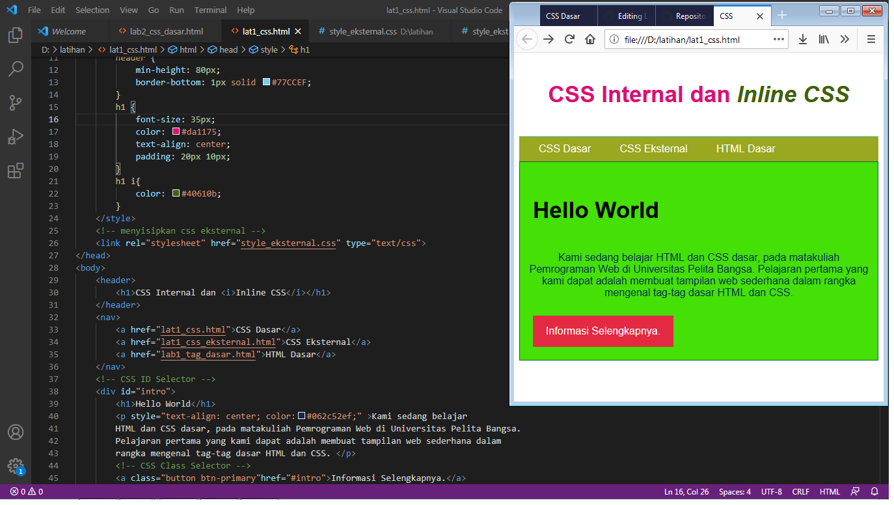This screenshot has height=505, width=894.
Task: Open the Firefox Library icon
Action: point(823,39)
